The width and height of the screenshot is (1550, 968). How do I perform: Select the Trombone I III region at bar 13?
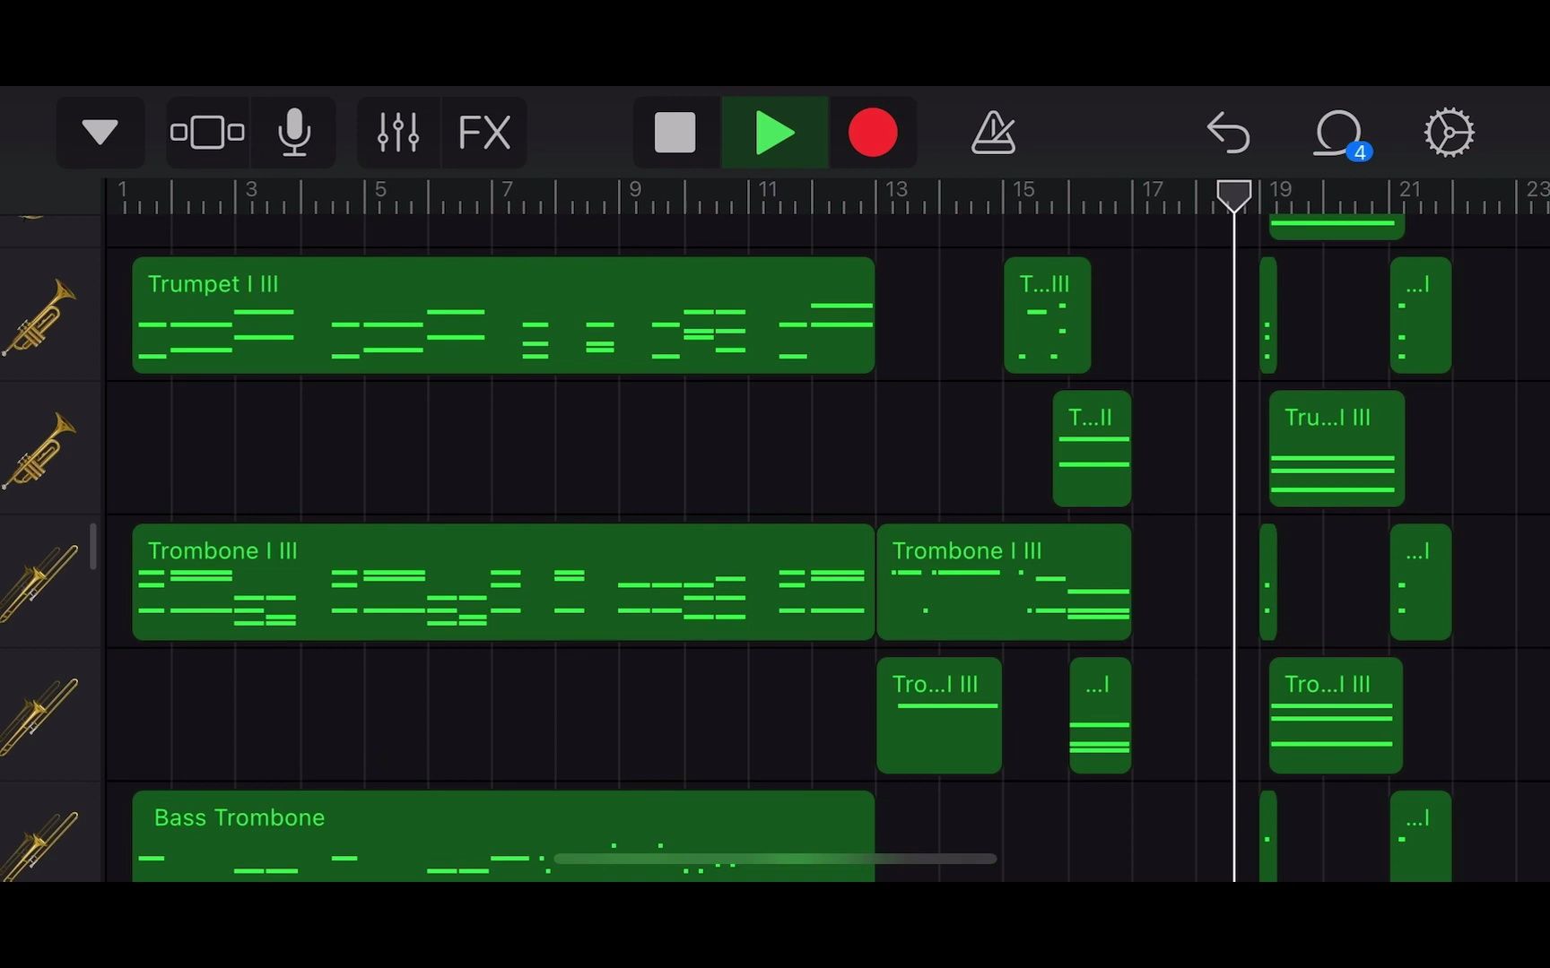click(1004, 583)
